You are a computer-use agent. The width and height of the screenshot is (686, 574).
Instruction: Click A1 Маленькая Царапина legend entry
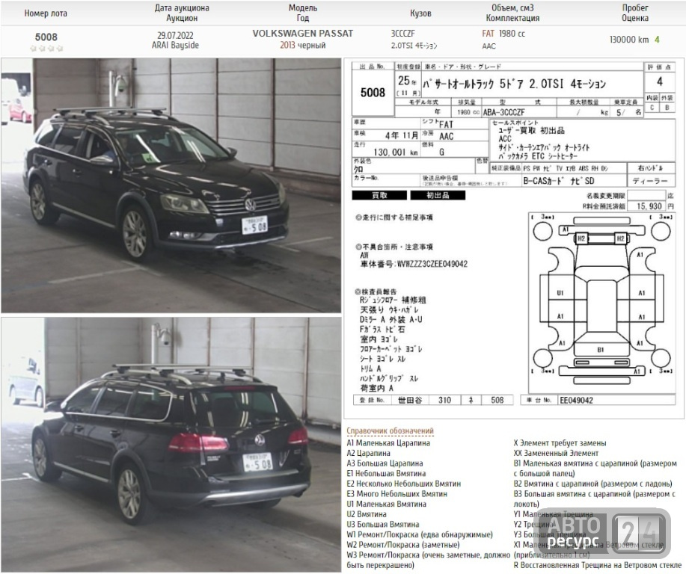(388, 443)
